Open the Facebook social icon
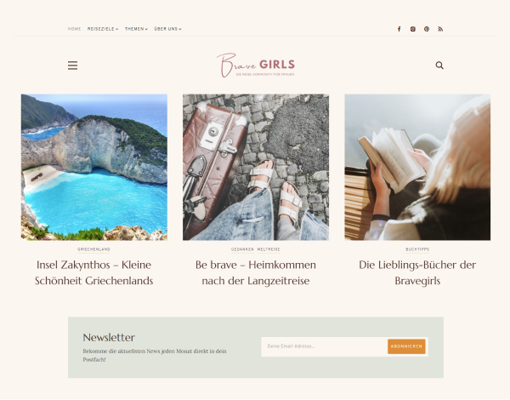The height and width of the screenshot is (400, 510). (399, 29)
